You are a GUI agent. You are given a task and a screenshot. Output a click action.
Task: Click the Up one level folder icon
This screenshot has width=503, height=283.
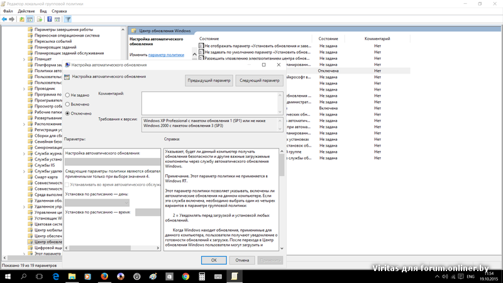coord(23,19)
